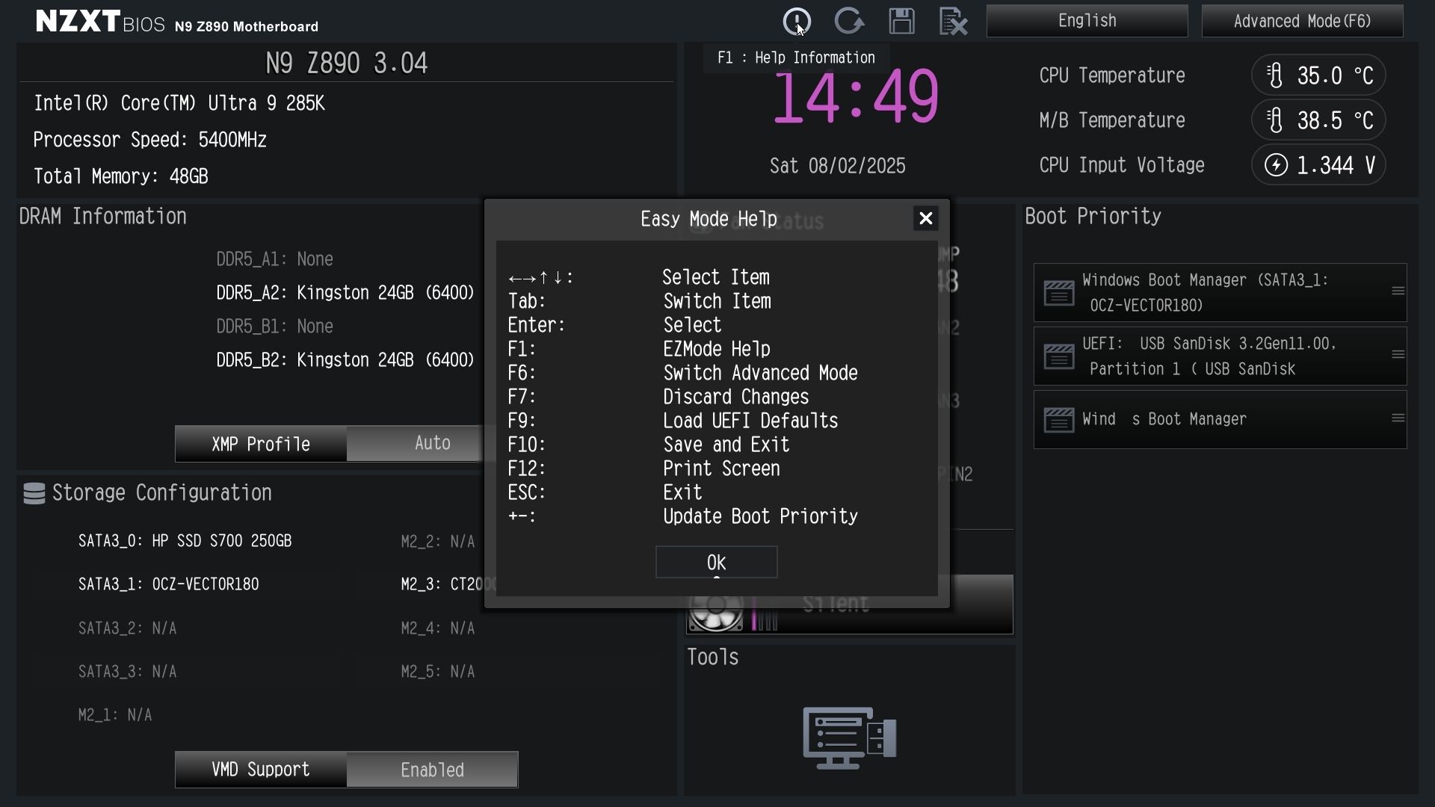Click the Load UEFI Defaults refresh icon
Viewport: 1435px width, 807px height.
[x=849, y=21]
